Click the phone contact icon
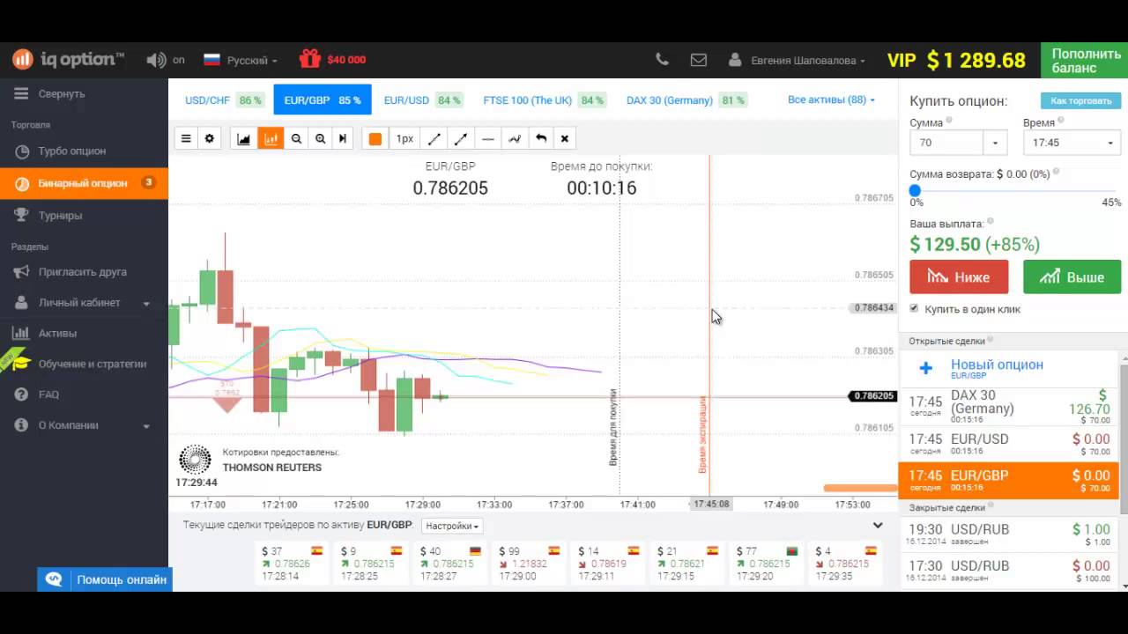The width and height of the screenshot is (1128, 634). point(662,60)
